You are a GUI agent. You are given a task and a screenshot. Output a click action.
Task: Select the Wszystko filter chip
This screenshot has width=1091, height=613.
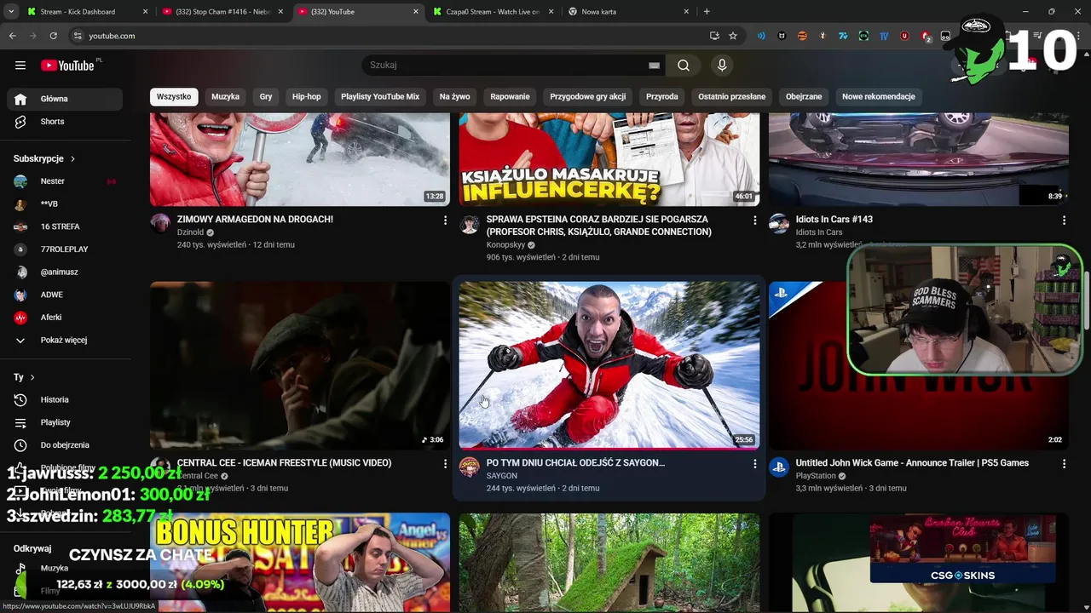tap(174, 97)
